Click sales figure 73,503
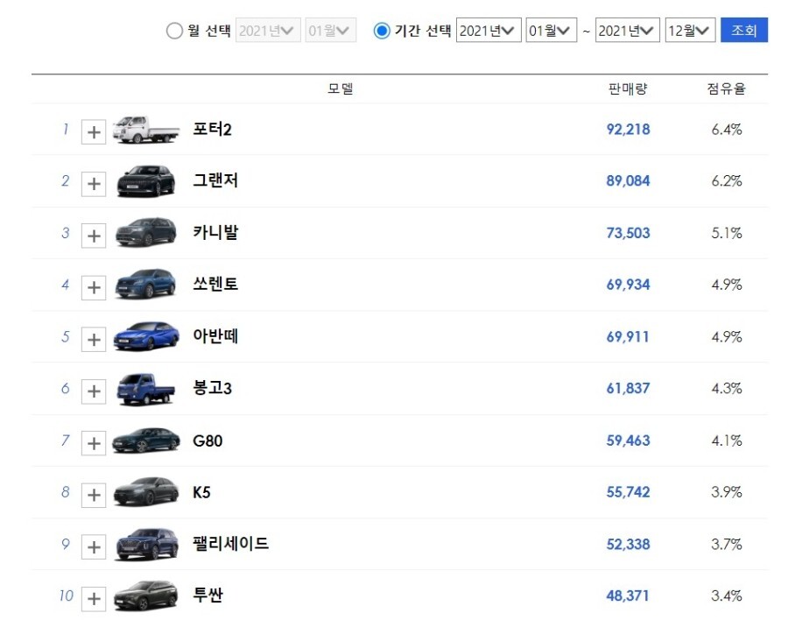The image size is (788, 620). pyautogui.click(x=628, y=233)
